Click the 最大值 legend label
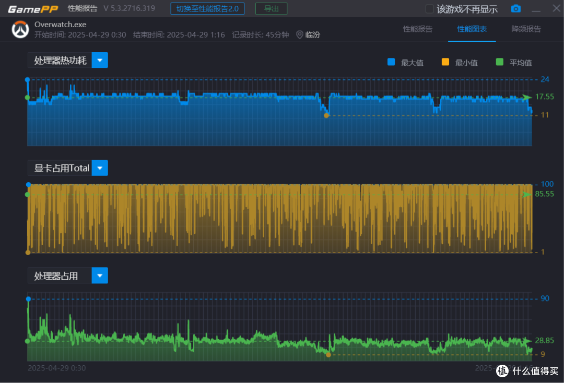Image resolution: width=564 pixels, height=383 pixels. click(x=412, y=63)
